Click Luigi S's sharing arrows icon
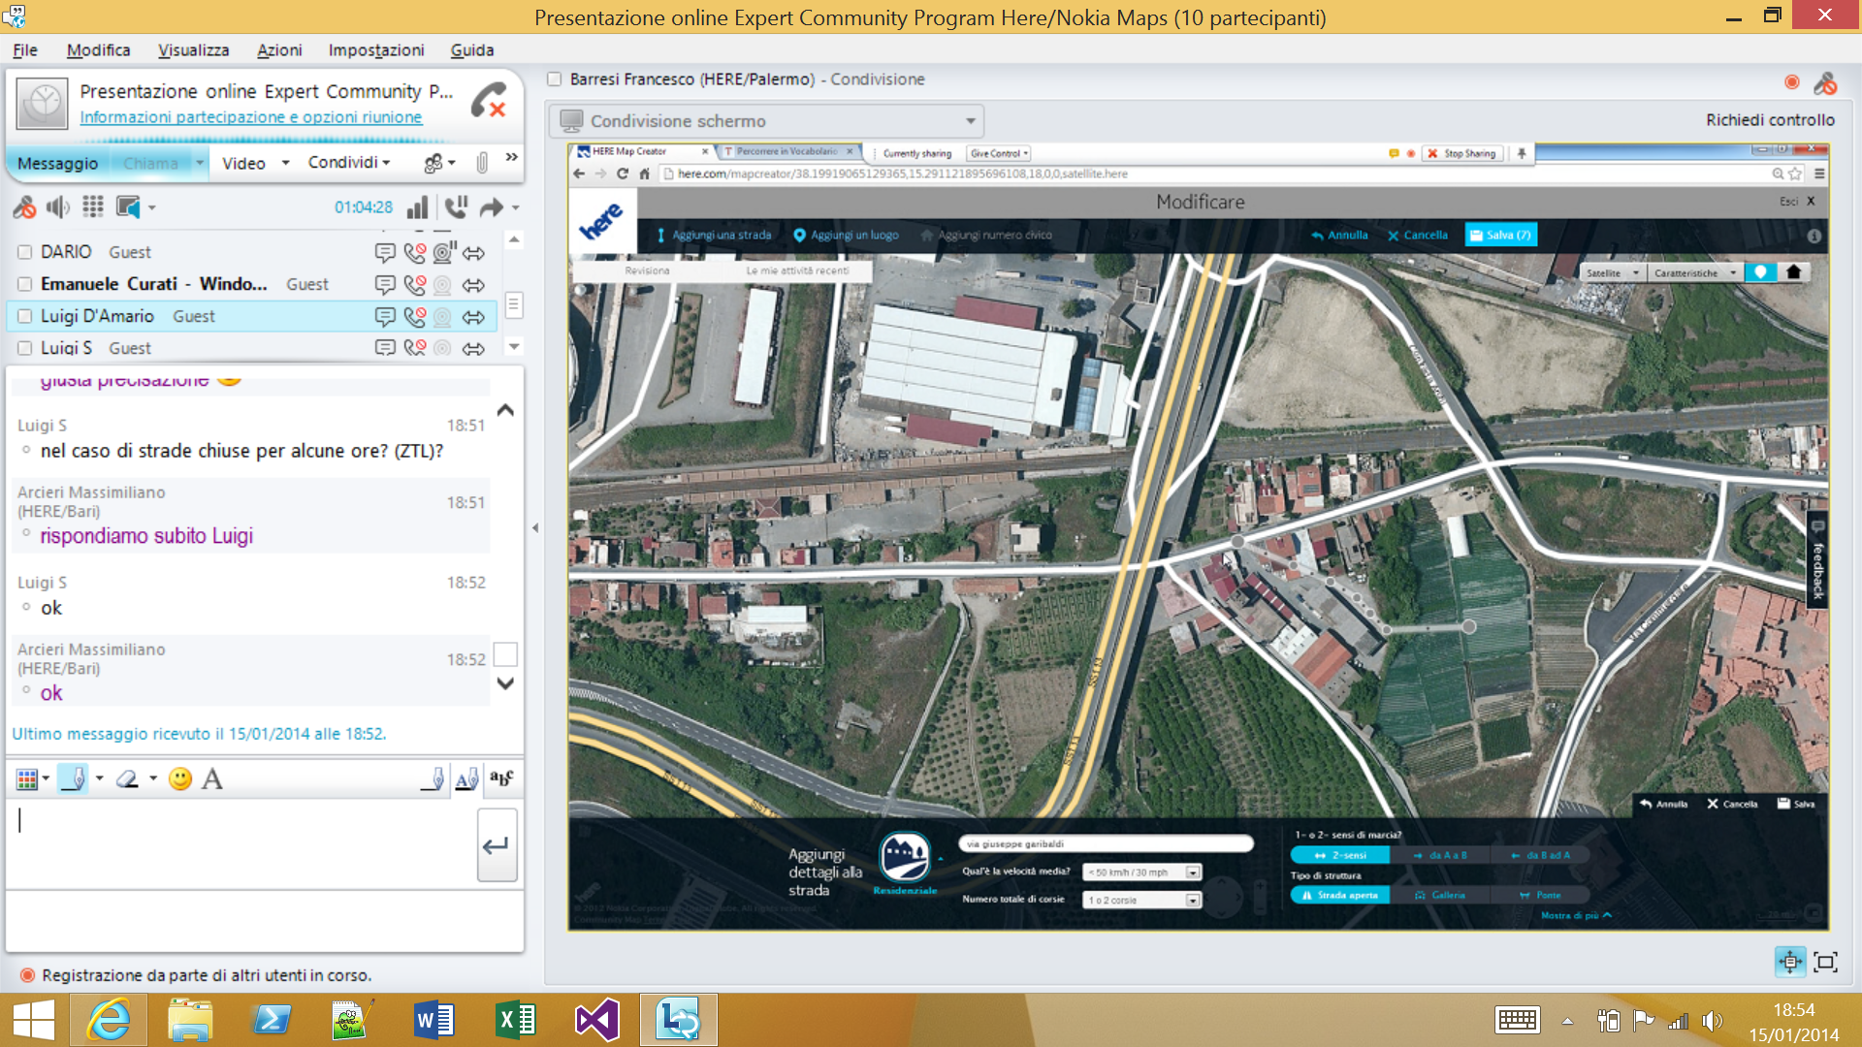This screenshot has width=1862, height=1047. tap(473, 348)
